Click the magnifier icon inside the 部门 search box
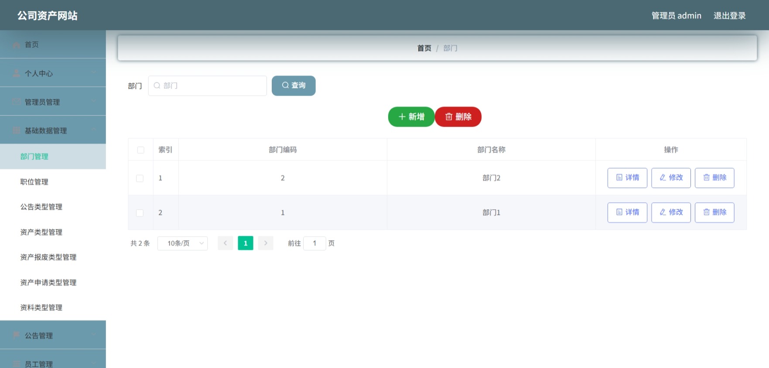 coord(157,85)
